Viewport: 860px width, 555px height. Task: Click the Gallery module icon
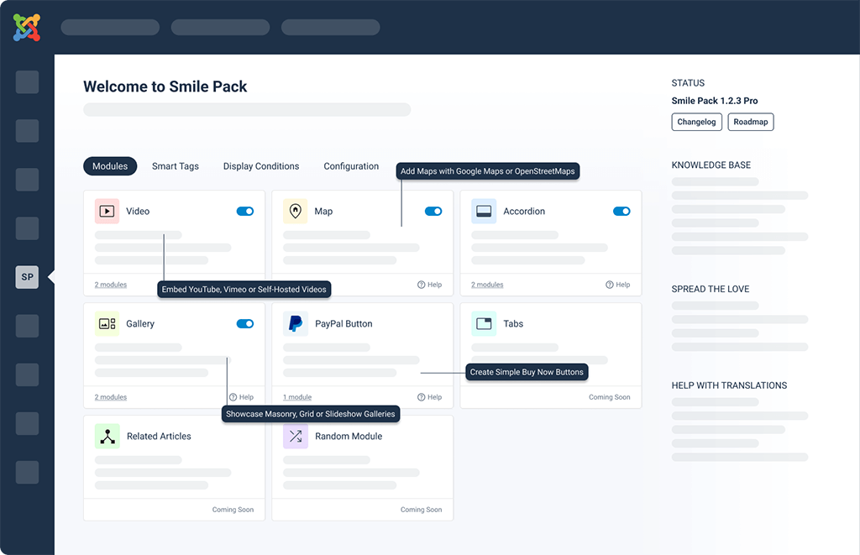107,323
